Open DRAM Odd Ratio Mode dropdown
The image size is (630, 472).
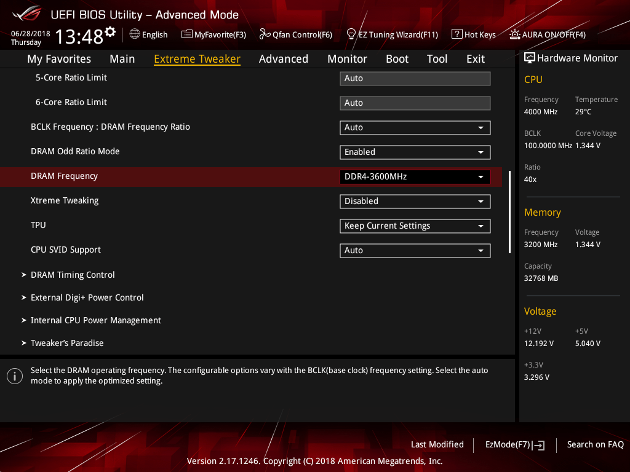tap(415, 152)
